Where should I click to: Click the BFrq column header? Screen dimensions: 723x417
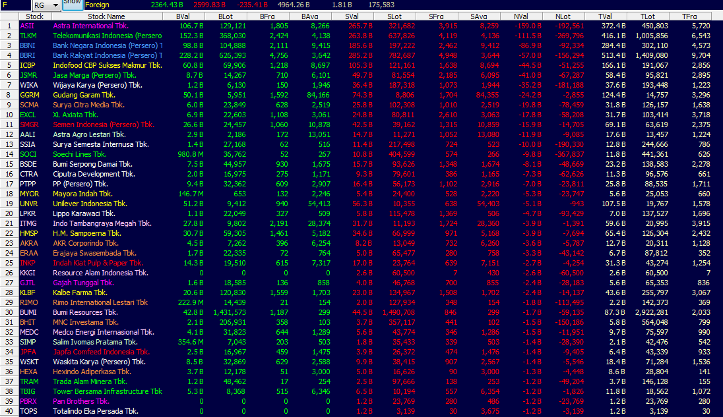point(267,16)
